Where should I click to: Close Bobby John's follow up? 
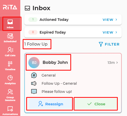click(x=96, y=104)
